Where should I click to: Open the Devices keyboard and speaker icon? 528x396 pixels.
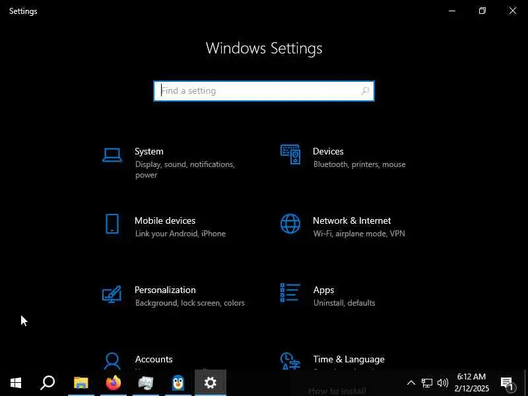[290, 154]
